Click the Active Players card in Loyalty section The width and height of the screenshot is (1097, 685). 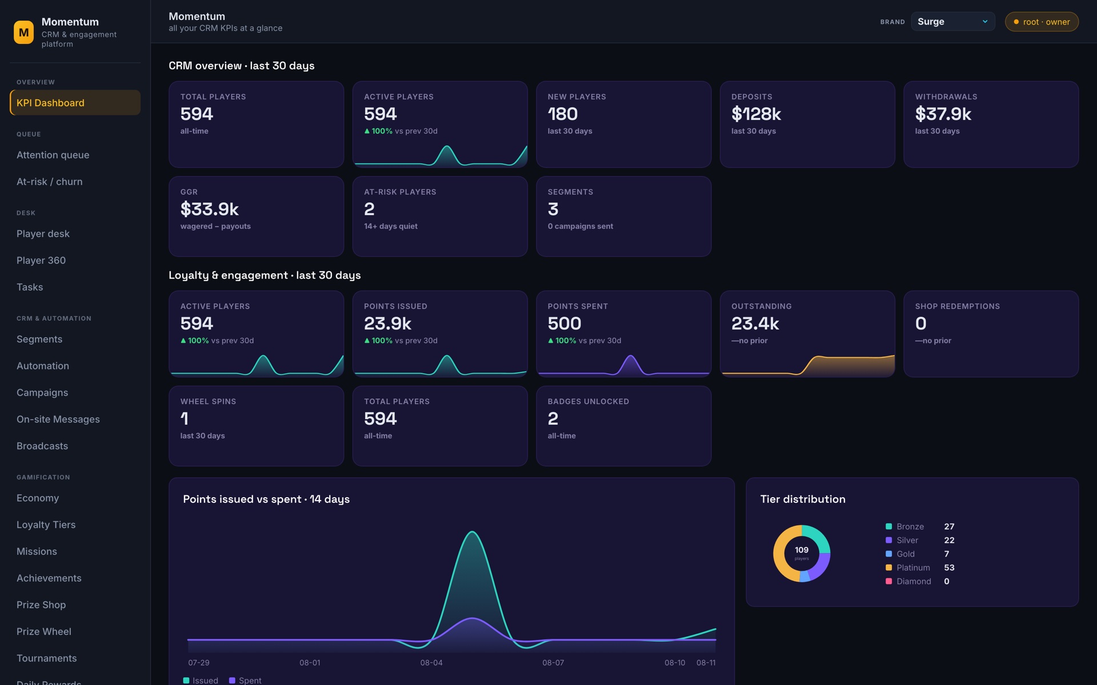click(256, 334)
